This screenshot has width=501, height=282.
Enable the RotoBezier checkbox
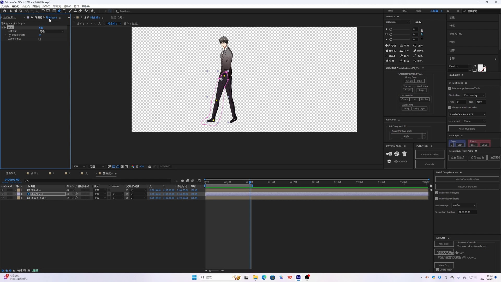pos(118,11)
